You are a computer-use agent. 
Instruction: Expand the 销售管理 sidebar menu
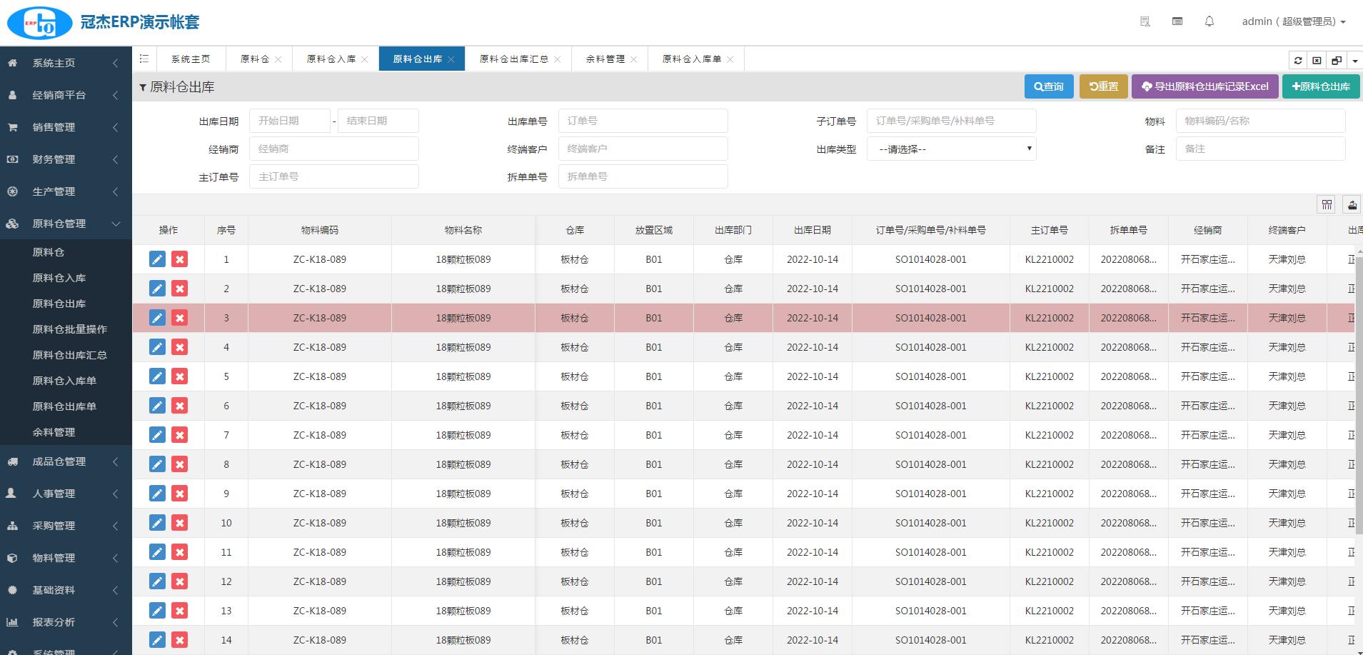64,127
